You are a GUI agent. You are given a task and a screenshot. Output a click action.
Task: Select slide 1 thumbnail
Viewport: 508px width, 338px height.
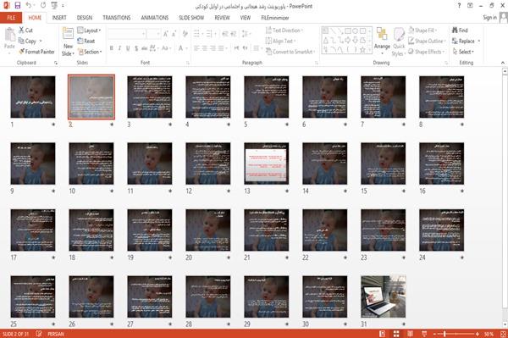33,97
